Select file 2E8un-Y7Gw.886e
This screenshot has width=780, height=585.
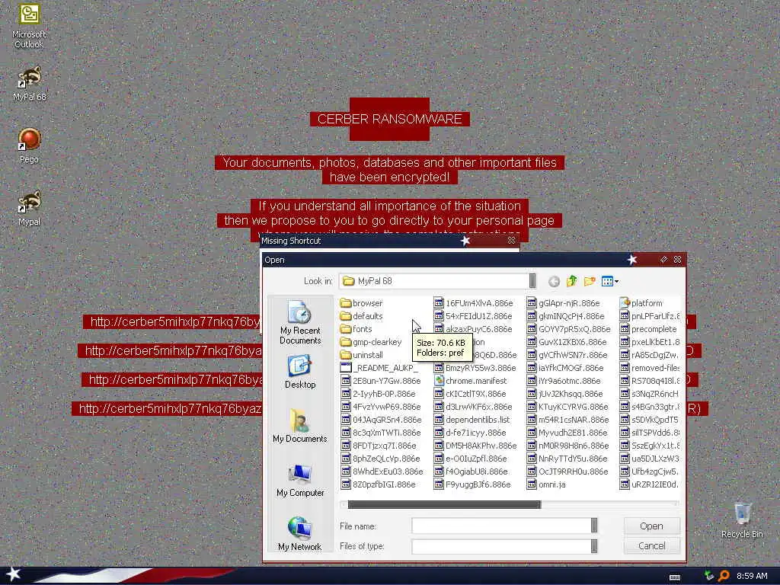(381, 381)
